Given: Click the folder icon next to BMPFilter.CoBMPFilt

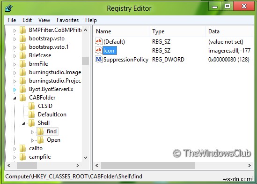Looking at the screenshot, I should click(x=22, y=30).
